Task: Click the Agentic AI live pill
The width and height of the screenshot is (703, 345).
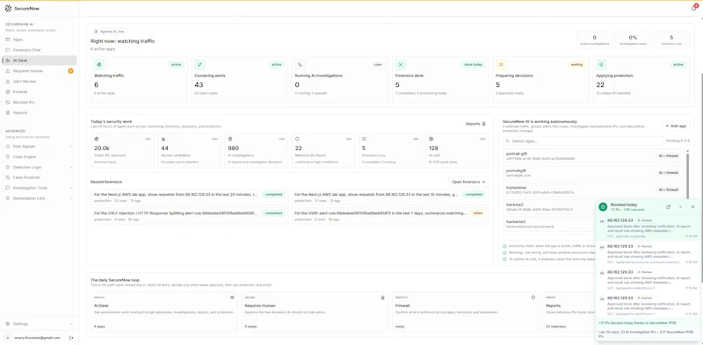Action: [x=109, y=32]
